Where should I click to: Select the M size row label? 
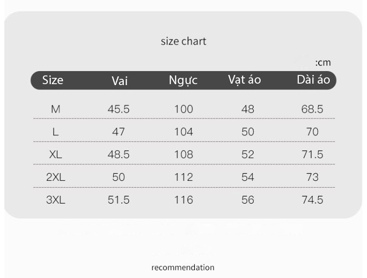point(56,109)
